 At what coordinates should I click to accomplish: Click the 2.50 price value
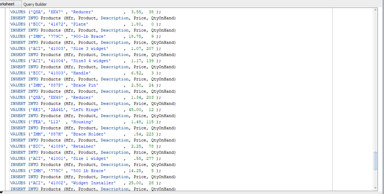tap(136, 86)
